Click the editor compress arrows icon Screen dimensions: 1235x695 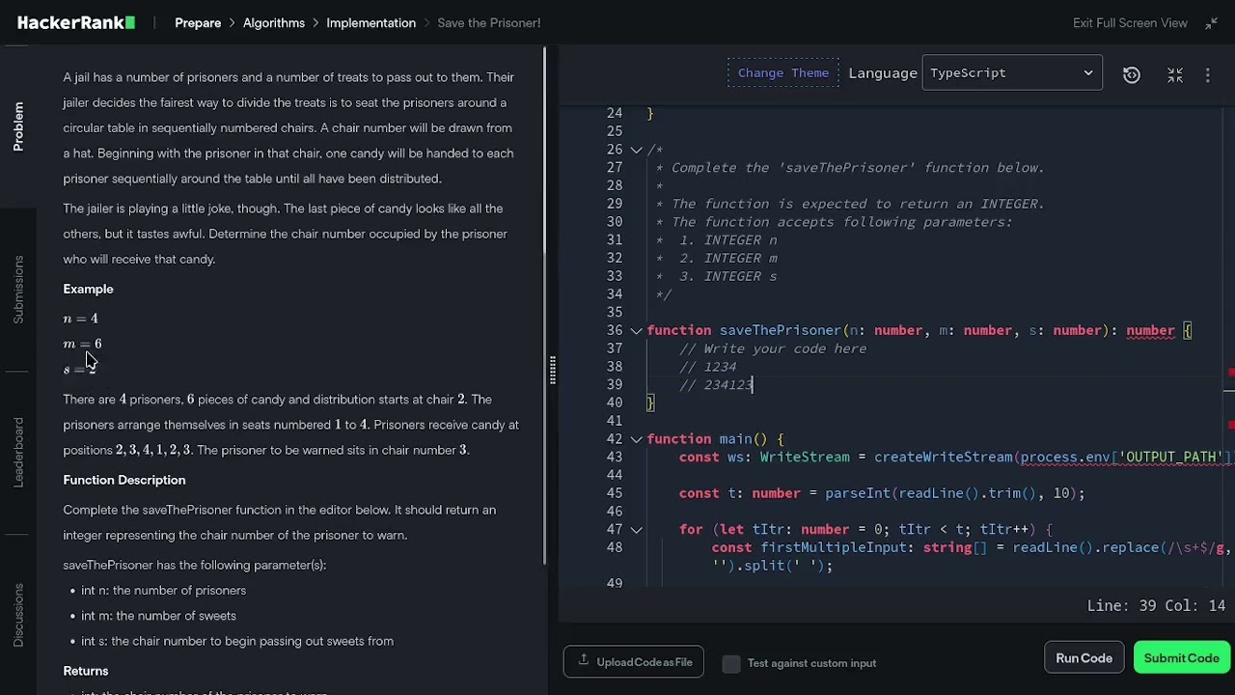(1175, 74)
